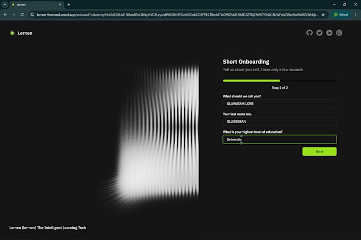The width and height of the screenshot is (361, 240).
Task: Click the Short Onboarding heading
Action: click(246, 62)
